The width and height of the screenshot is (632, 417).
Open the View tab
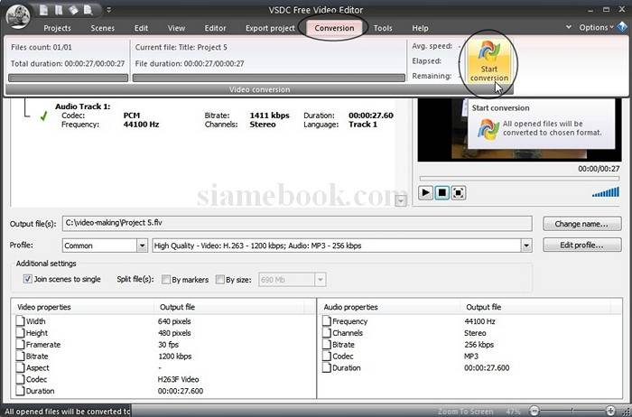point(176,28)
